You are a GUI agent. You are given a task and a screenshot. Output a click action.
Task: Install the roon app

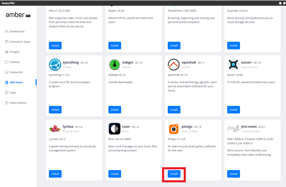[114, 174]
